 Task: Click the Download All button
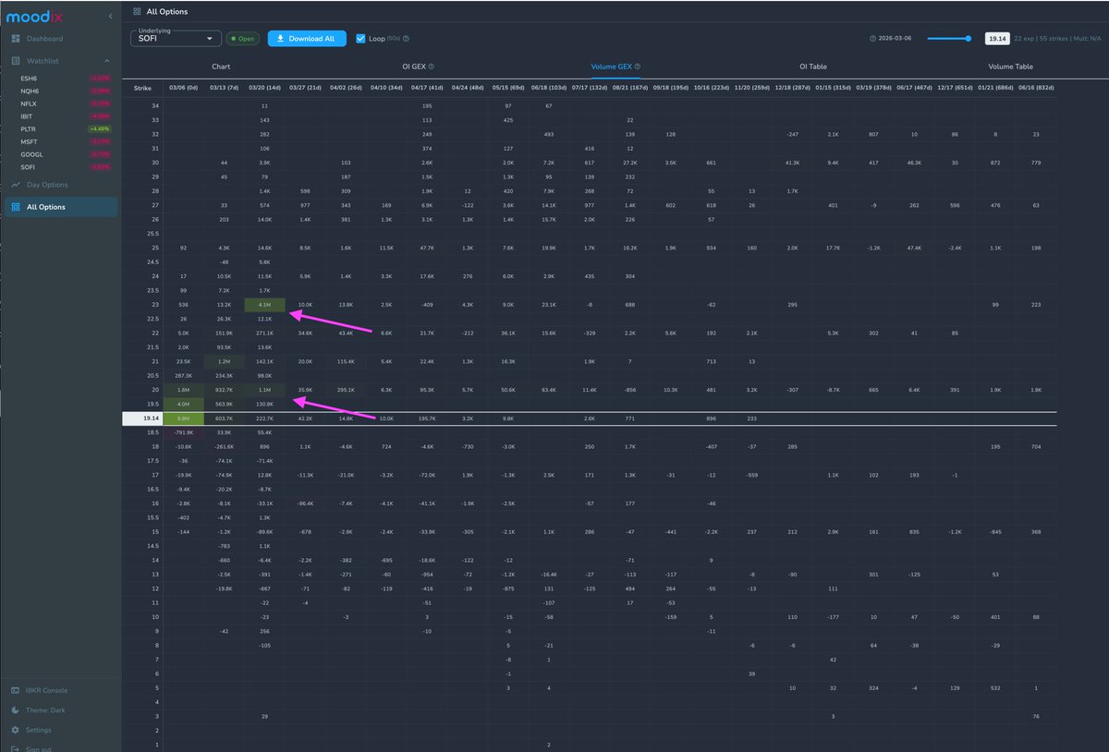(307, 39)
